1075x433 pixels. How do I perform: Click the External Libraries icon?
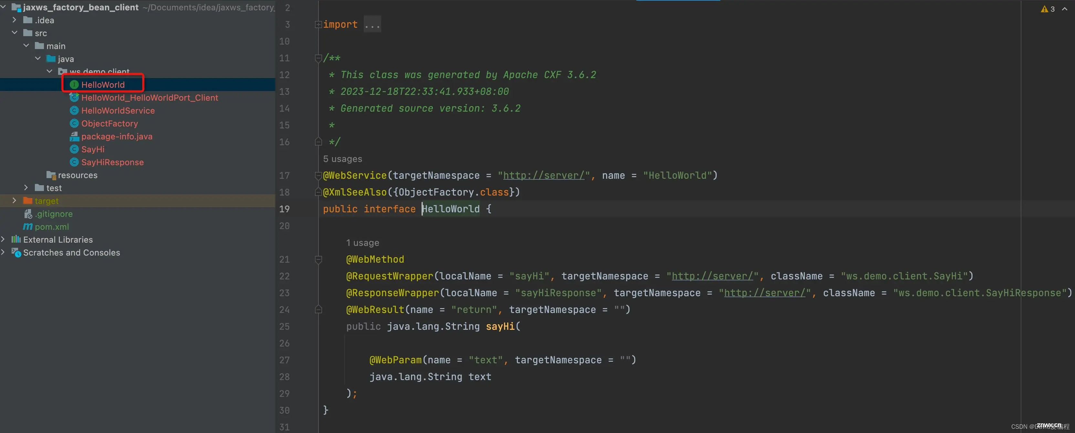tap(16, 240)
